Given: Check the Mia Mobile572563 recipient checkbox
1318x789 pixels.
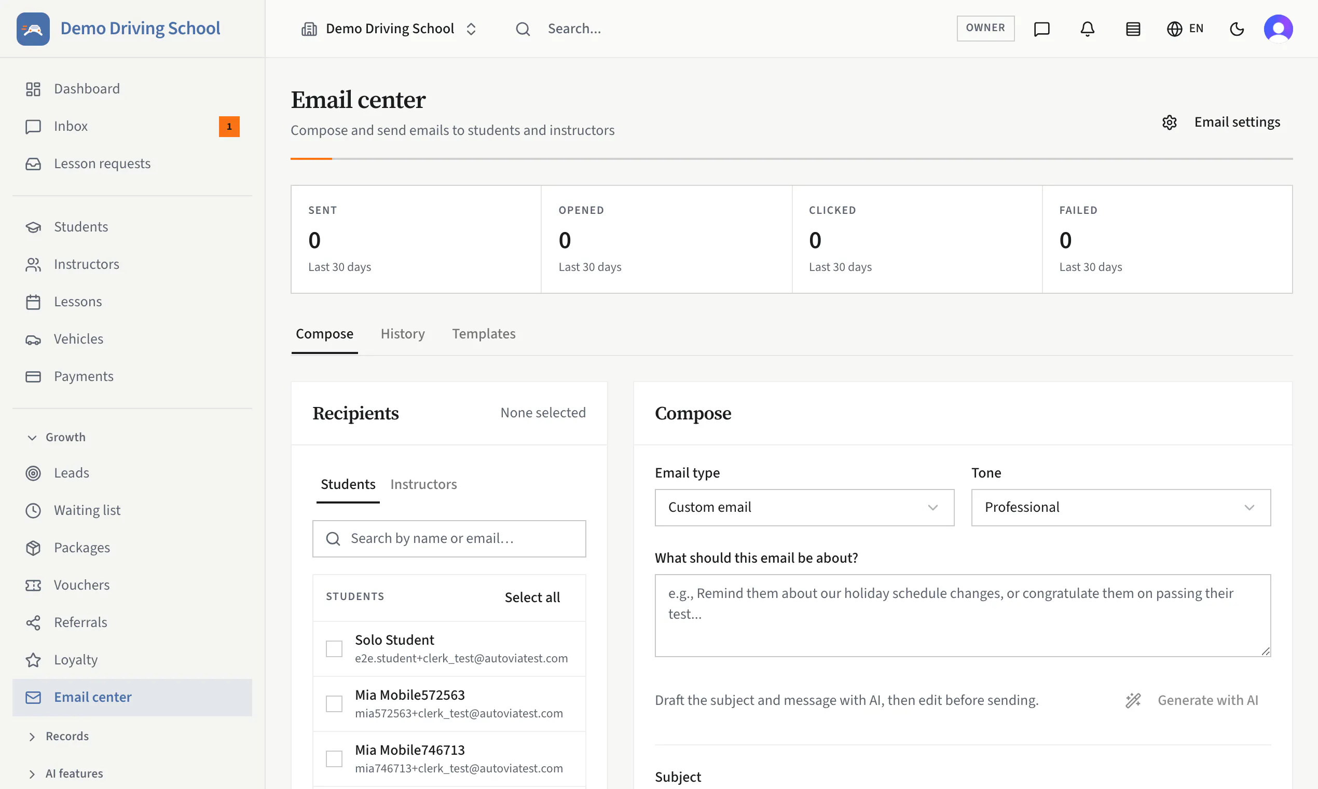Looking at the screenshot, I should click(x=334, y=704).
